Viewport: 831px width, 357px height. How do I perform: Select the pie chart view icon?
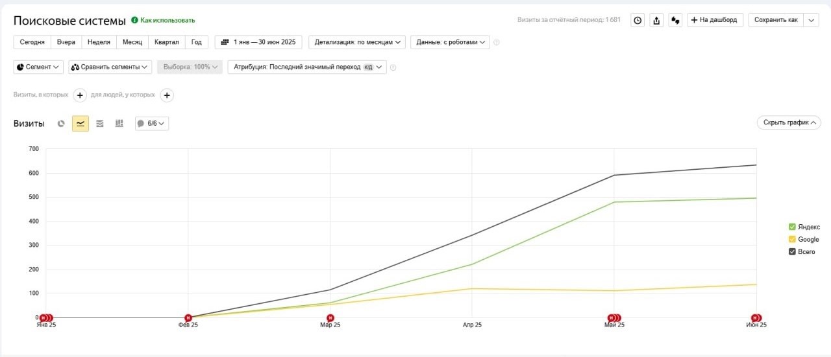(61, 123)
